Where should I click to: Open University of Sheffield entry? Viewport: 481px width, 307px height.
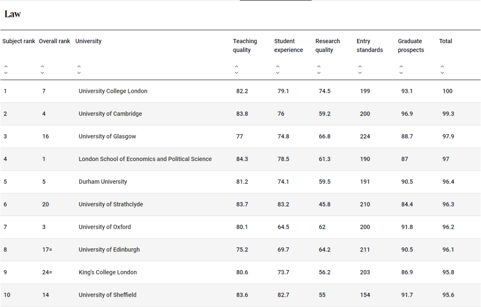tap(107, 295)
